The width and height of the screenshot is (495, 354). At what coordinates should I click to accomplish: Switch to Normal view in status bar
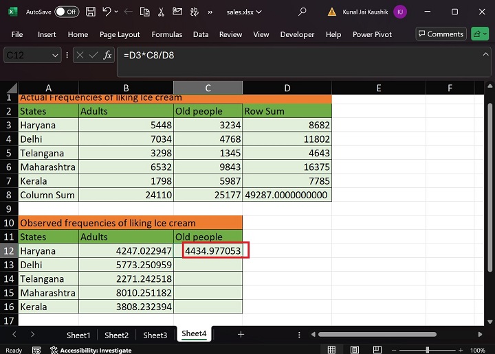point(331,350)
